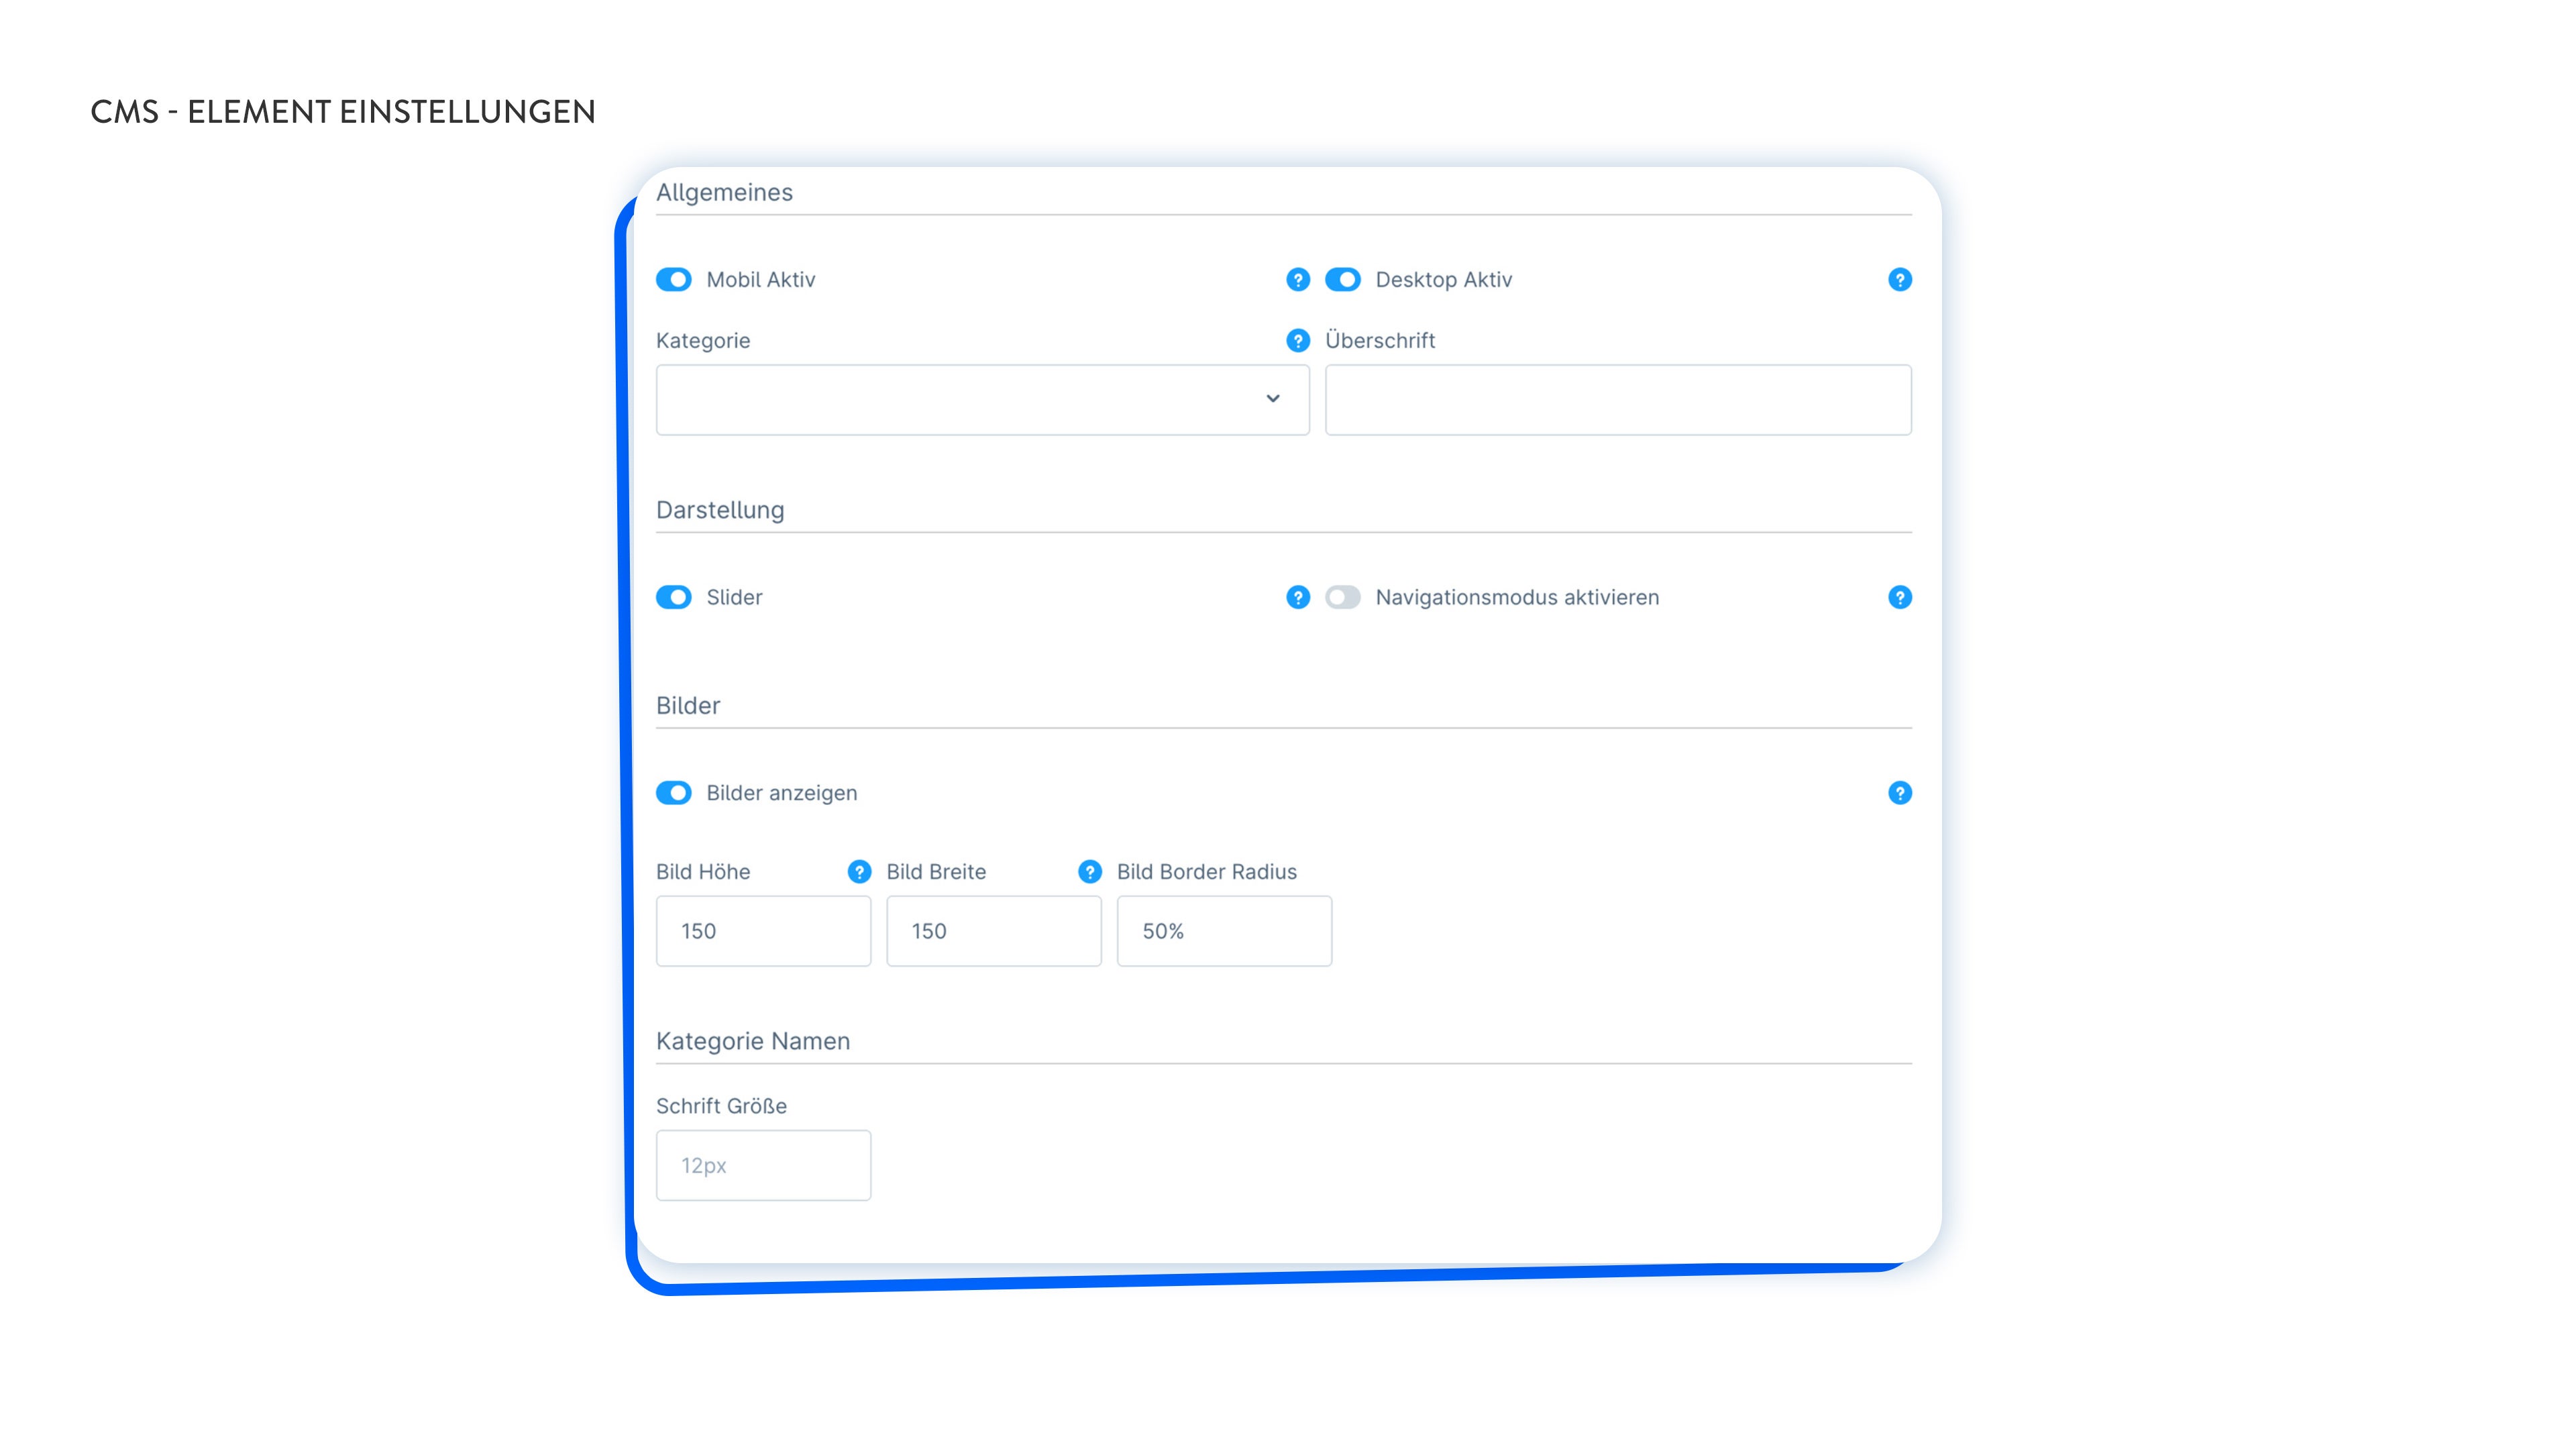The height and width of the screenshot is (1449, 2576).
Task: Open help icon next to Bild Breite
Action: [1089, 872]
